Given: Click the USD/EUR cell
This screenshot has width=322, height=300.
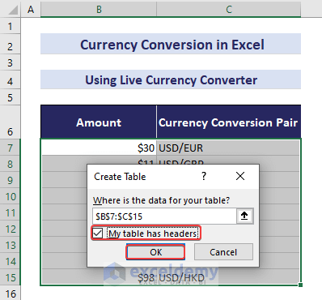Looking at the screenshot, I should coord(228,148).
